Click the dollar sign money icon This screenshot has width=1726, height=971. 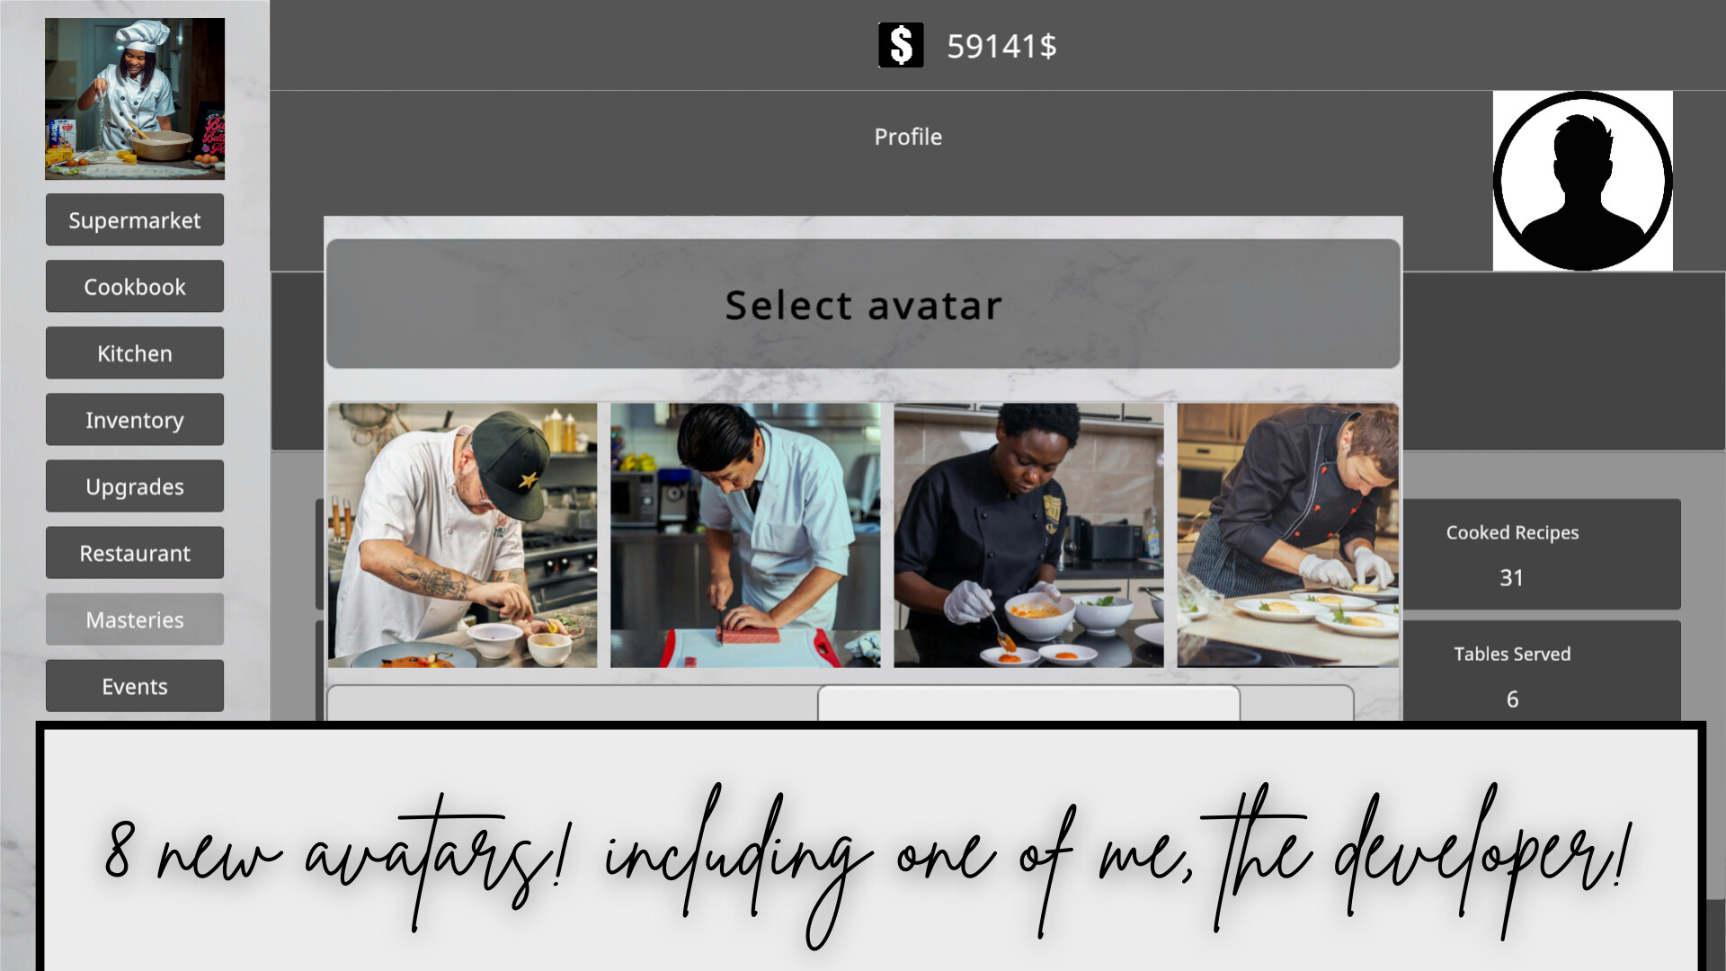(x=901, y=45)
